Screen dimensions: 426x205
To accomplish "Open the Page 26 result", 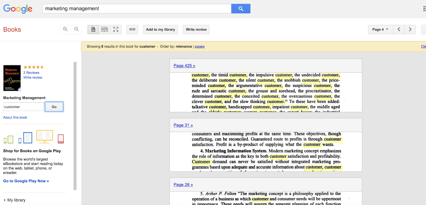I will pyautogui.click(x=183, y=185).
